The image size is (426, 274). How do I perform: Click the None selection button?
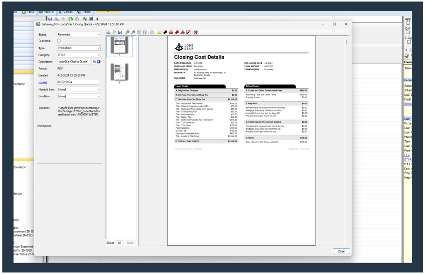[130, 243]
